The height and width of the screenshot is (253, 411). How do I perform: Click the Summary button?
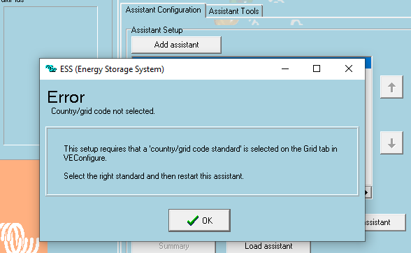(174, 247)
